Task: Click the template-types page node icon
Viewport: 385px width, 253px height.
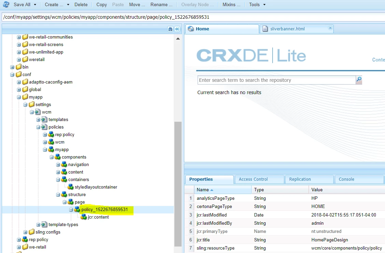Action: tap(44, 225)
